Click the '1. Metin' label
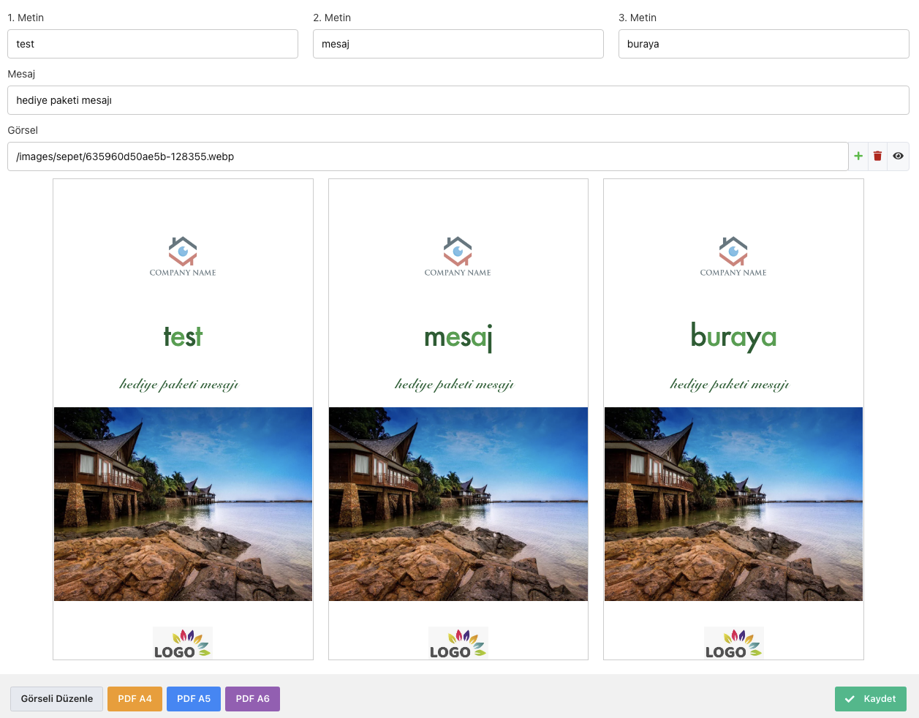Screen dimensions: 919x718 coord(26,18)
